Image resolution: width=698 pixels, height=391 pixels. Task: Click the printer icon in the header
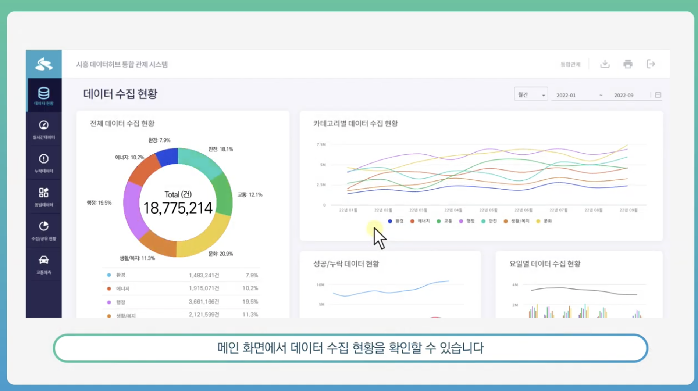[x=628, y=64]
